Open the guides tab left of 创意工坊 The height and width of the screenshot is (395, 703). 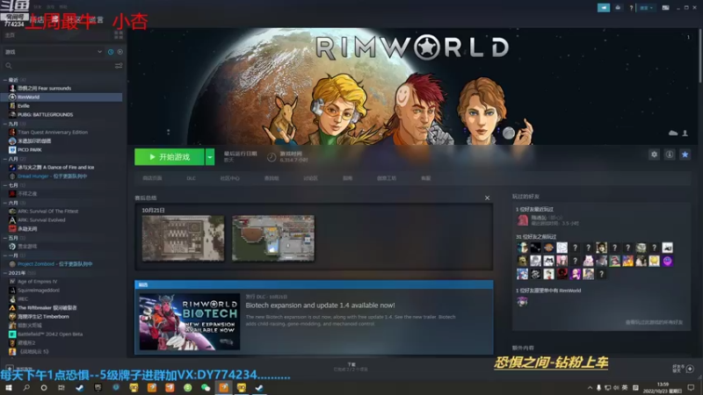pyautogui.click(x=347, y=178)
